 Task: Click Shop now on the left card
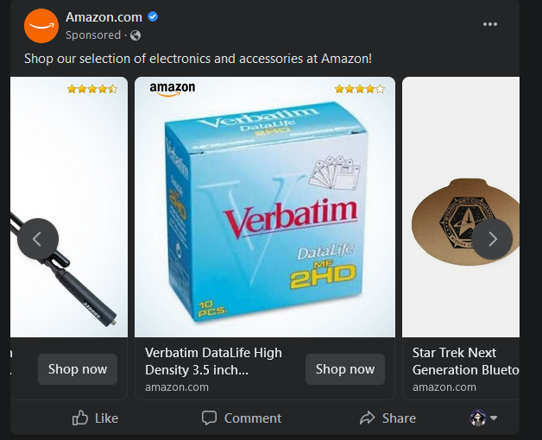pos(78,369)
